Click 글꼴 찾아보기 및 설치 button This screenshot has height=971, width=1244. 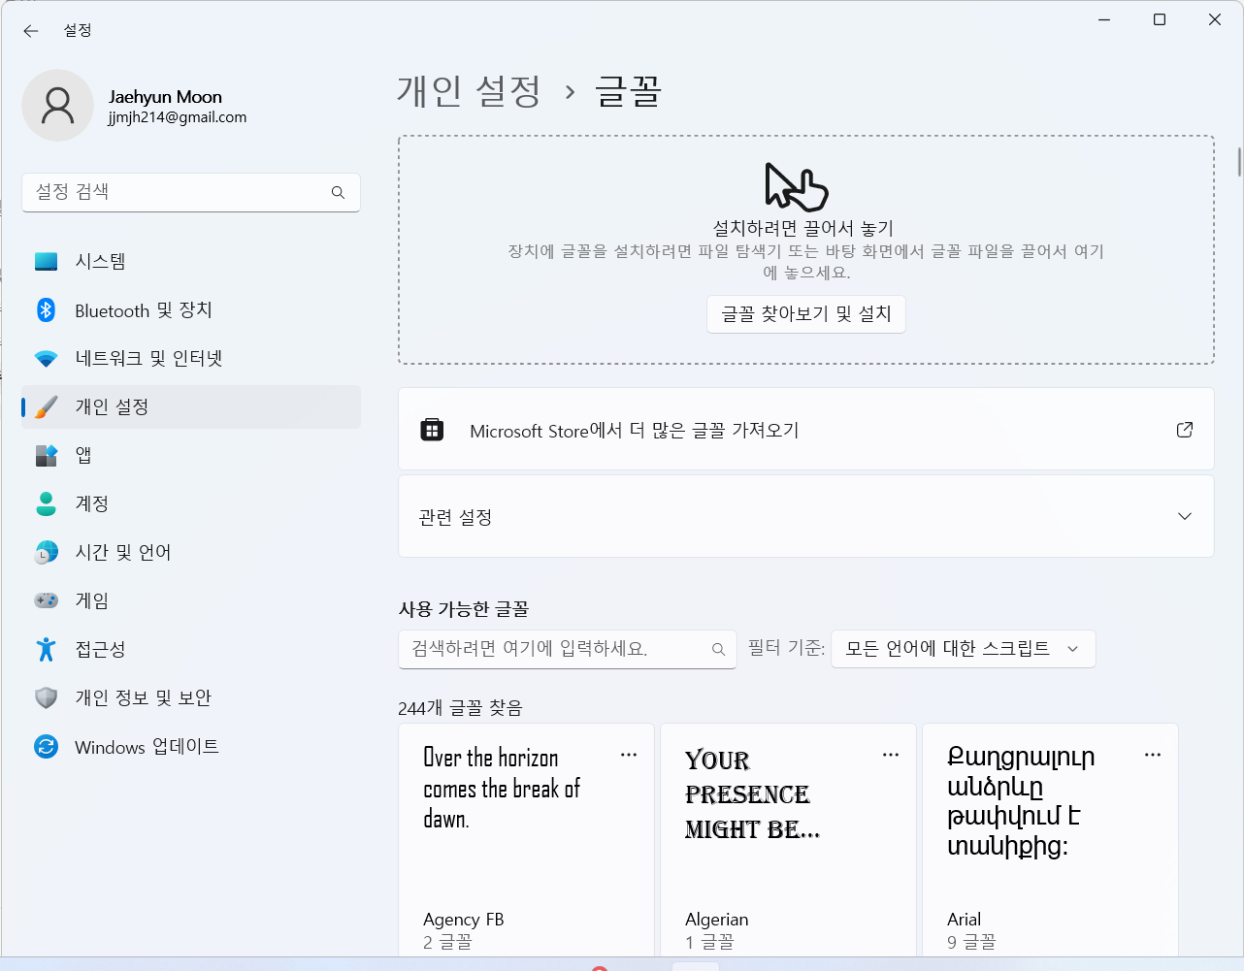pos(805,314)
